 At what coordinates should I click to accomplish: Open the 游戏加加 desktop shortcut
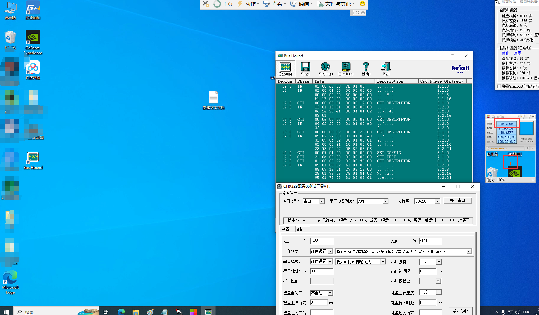click(33, 10)
